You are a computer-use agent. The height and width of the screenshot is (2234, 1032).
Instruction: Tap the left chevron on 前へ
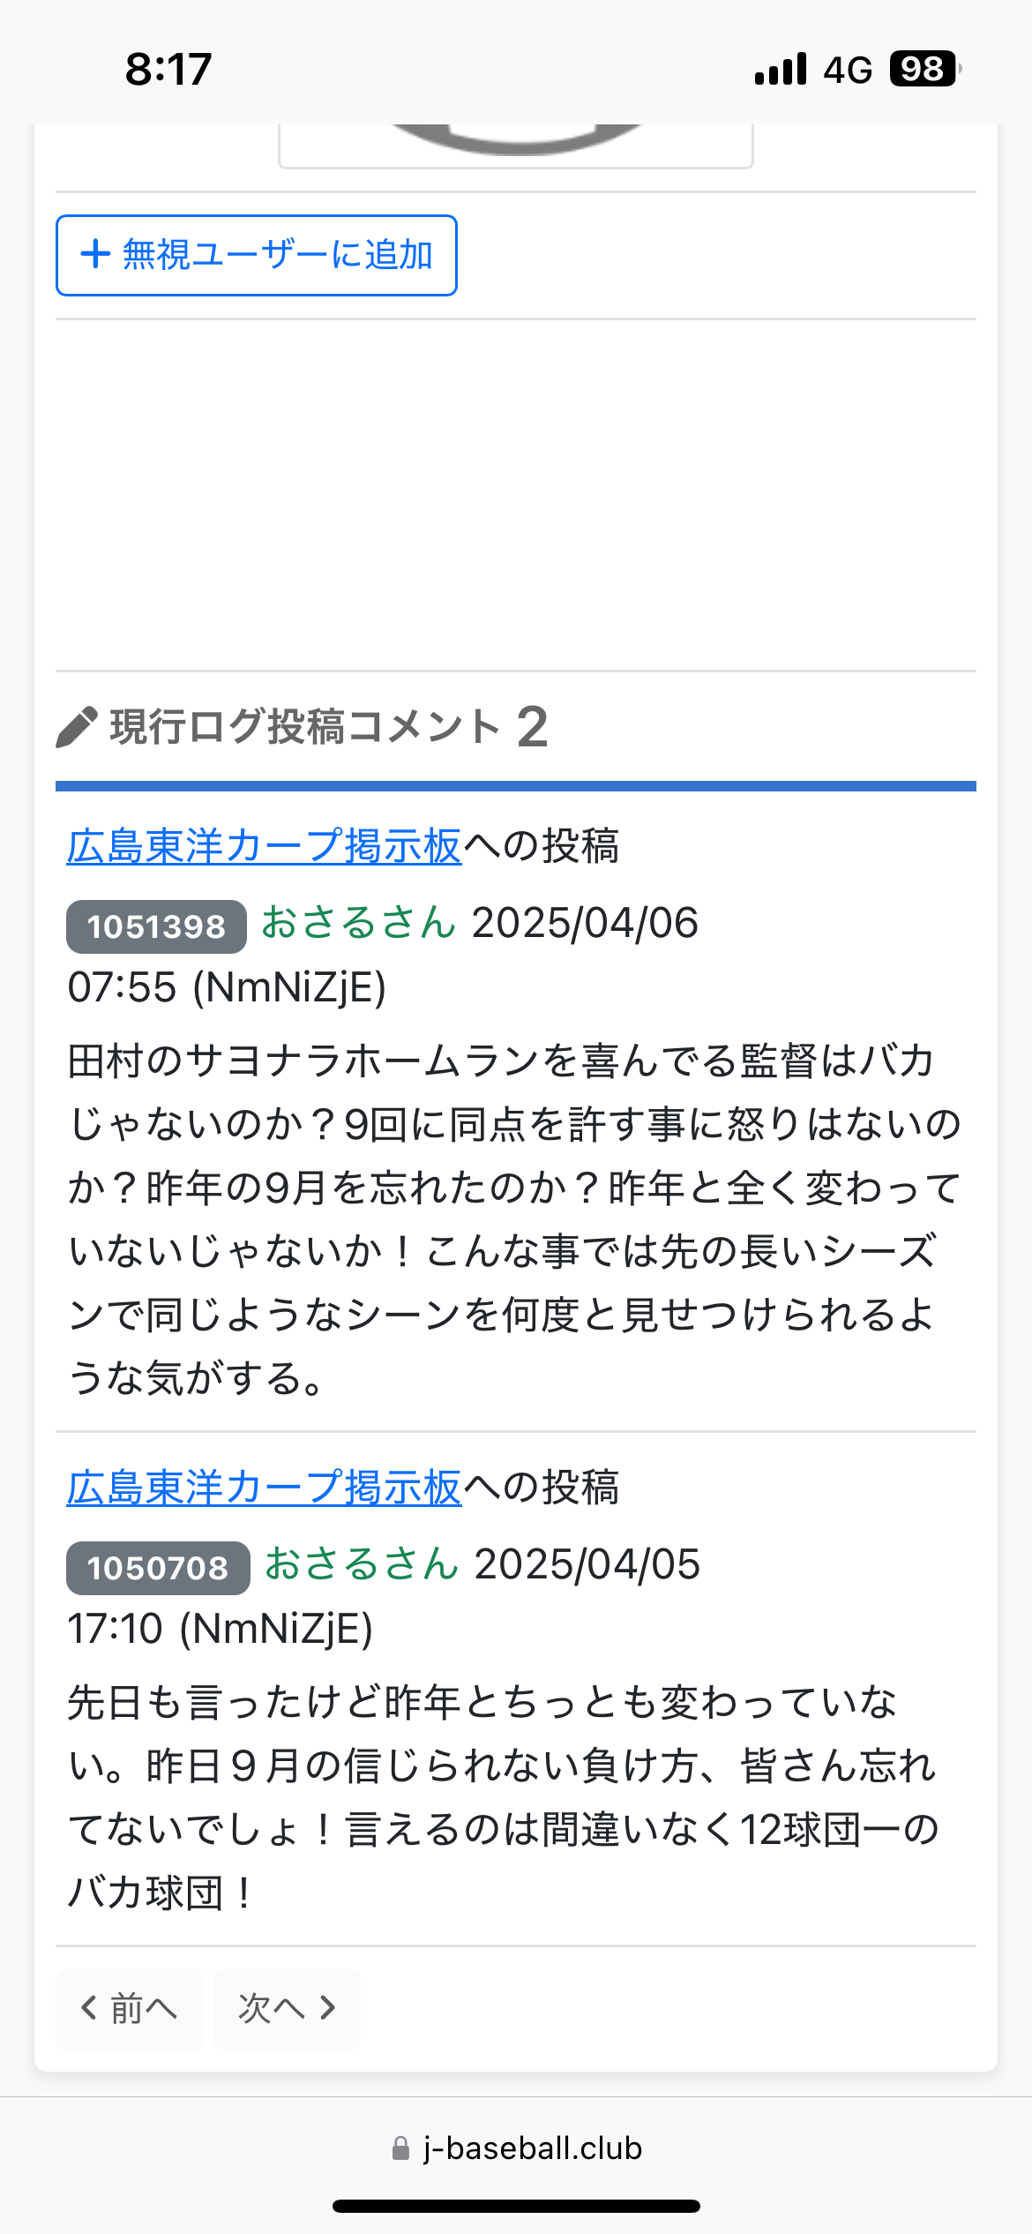88,2008
